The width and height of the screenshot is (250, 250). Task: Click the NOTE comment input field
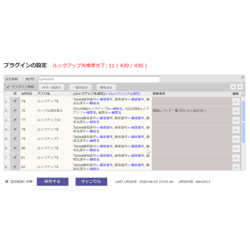(99, 79)
